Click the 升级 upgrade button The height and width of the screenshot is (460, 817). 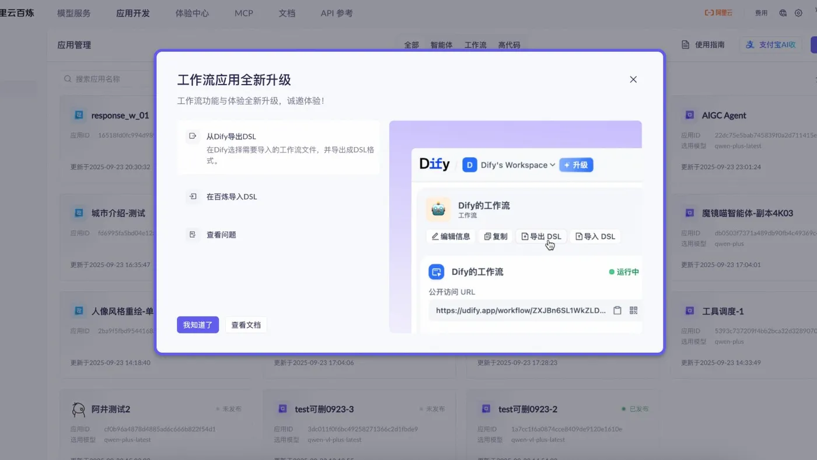pos(576,165)
